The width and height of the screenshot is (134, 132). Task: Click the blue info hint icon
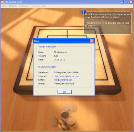84,11
